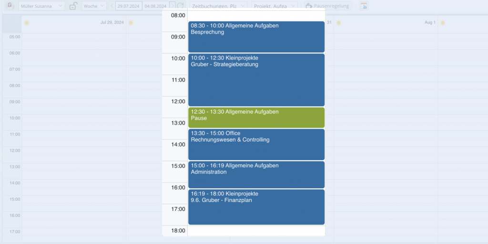Open the Müller Susanna employee dropdown

coord(41,6)
